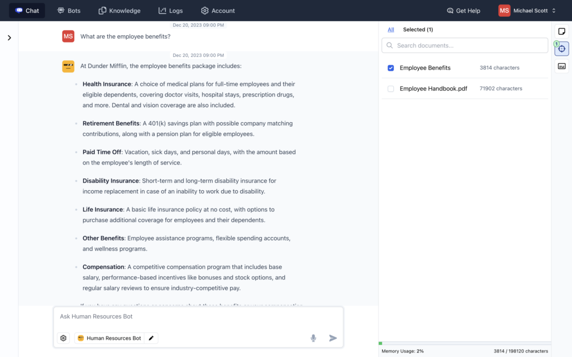Click the Search documents field
Viewport: 572px width, 357px height.
[464, 45]
